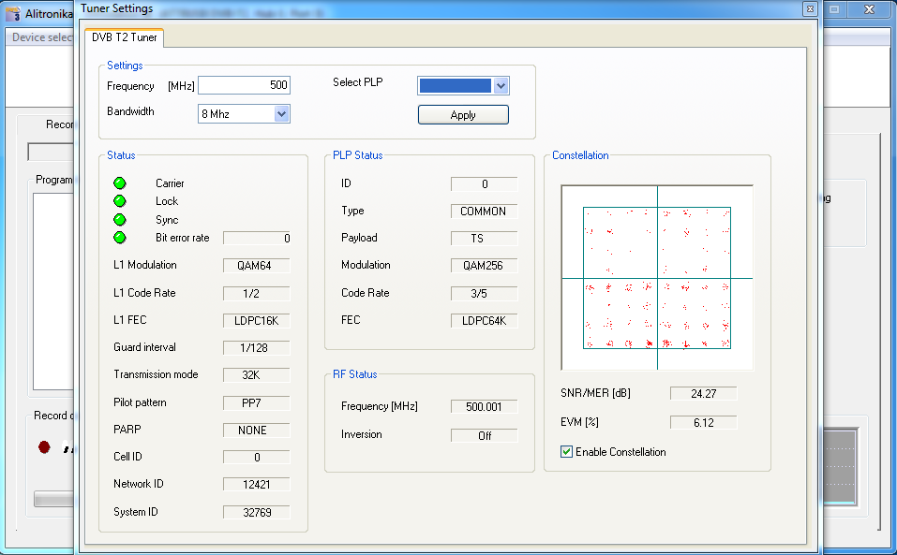
Task: Switch to the DVB T2 Tuner tab
Action: [x=125, y=37]
